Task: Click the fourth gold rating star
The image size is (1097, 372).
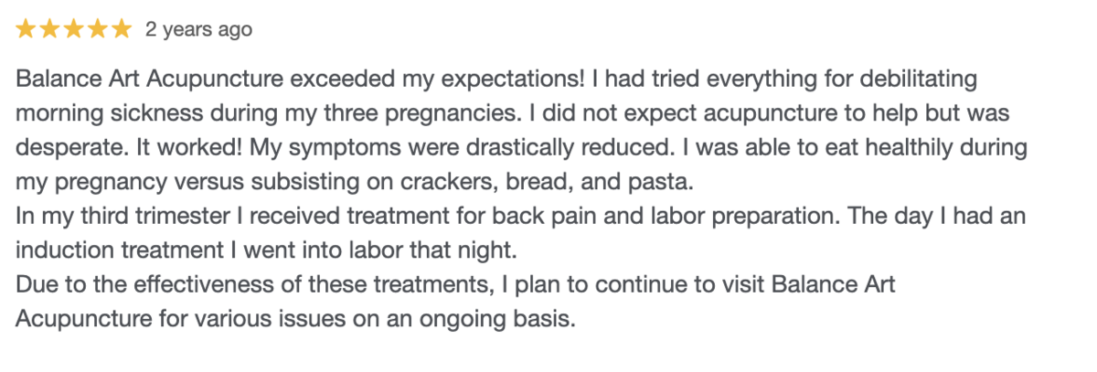Action: pyautogui.click(x=98, y=30)
